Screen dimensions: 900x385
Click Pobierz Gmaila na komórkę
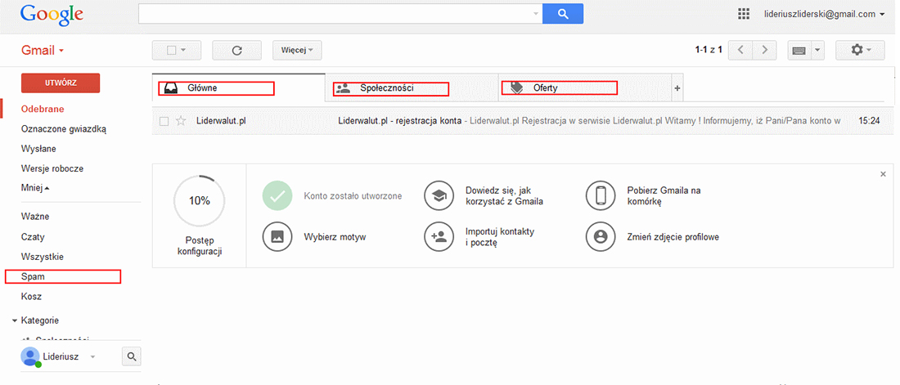pos(664,195)
